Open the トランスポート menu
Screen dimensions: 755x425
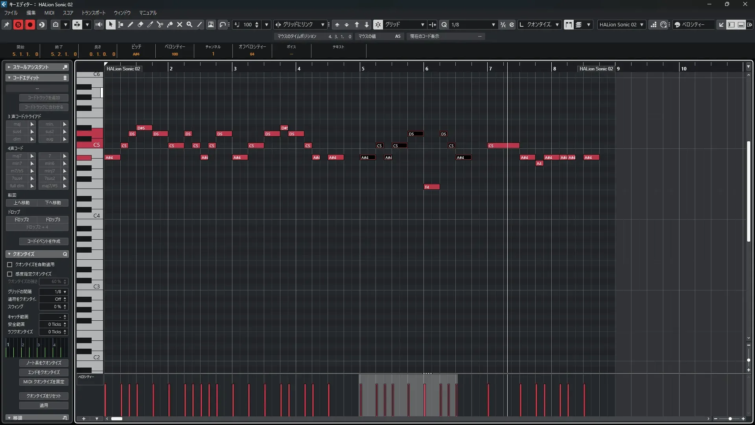tap(93, 13)
